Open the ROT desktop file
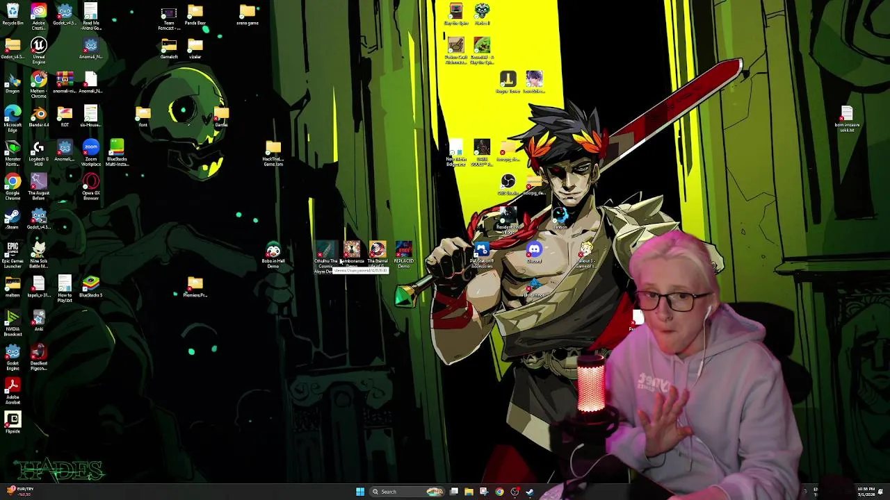Screen dimensions: 890x500 [x=65, y=117]
